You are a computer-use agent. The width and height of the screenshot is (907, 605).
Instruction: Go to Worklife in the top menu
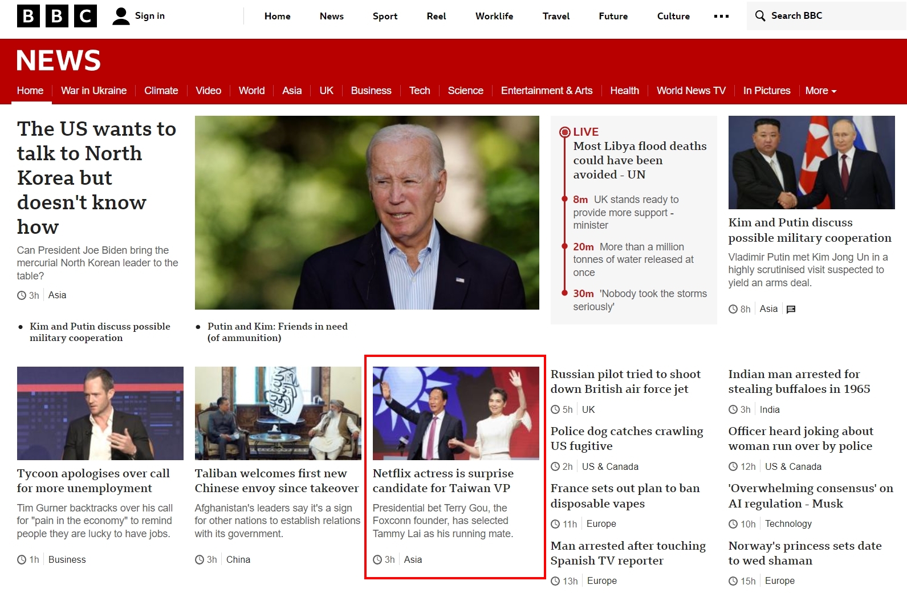click(494, 16)
